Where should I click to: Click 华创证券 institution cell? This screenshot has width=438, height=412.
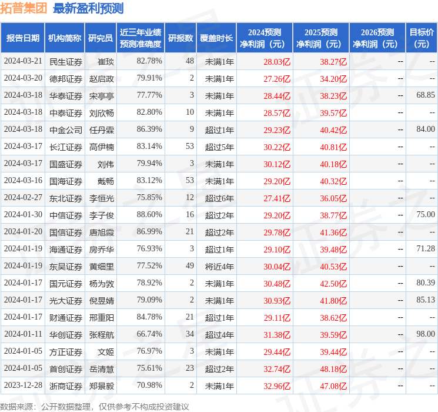[66, 334]
